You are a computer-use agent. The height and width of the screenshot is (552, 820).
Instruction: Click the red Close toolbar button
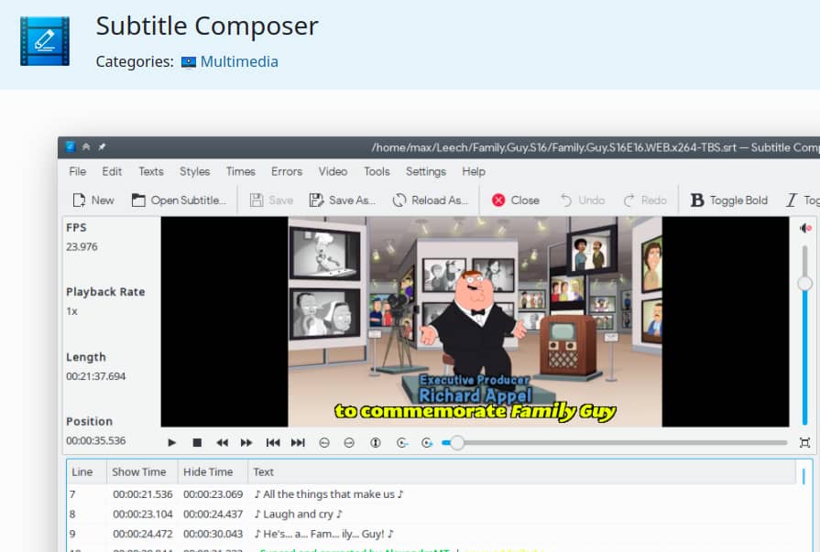(516, 200)
